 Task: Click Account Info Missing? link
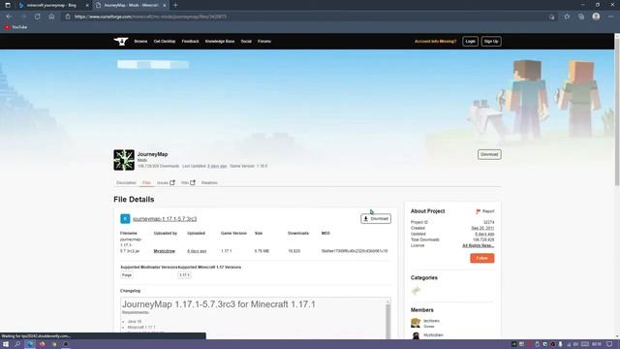(x=435, y=41)
